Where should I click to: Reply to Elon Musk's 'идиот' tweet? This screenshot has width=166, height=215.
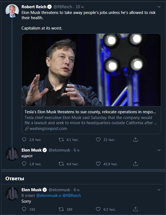coord(24,164)
